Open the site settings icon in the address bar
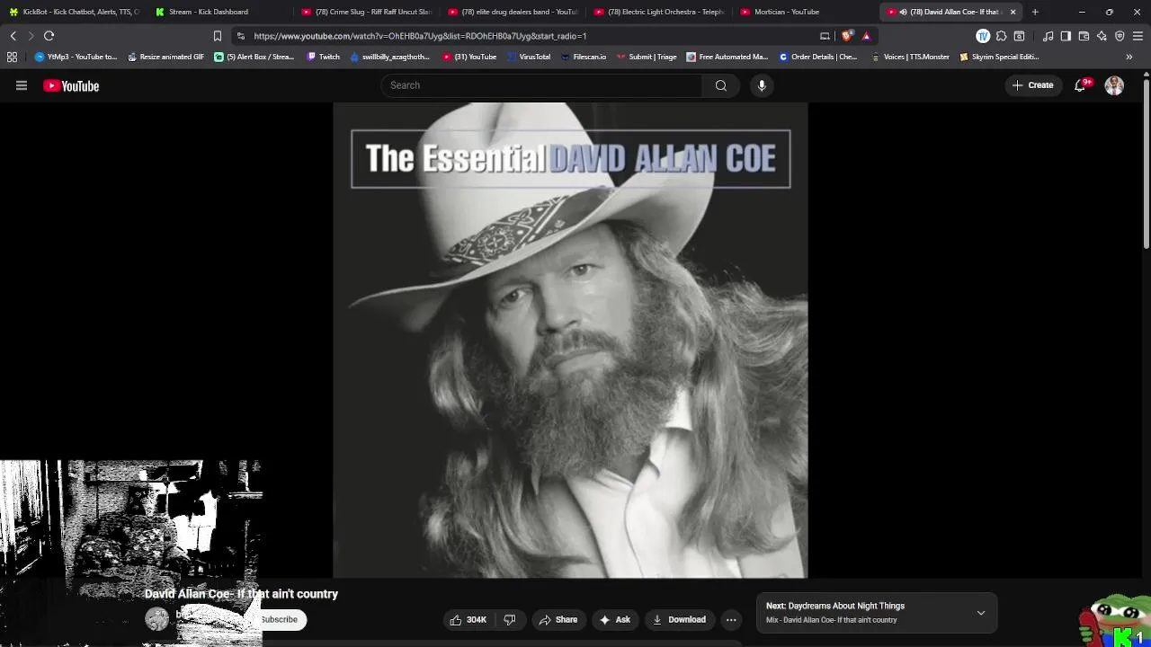 (240, 36)
